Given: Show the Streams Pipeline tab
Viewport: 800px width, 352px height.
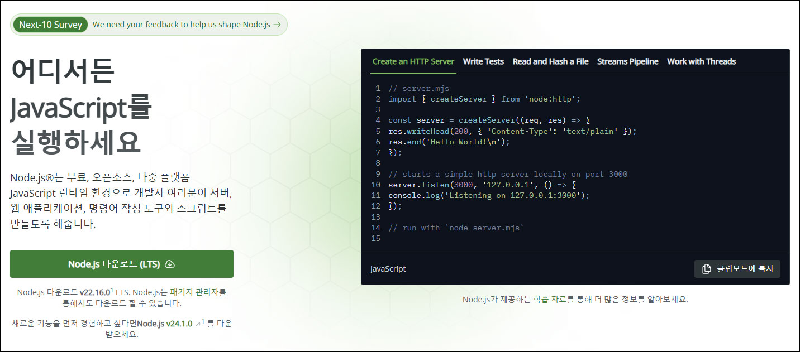Looking at the screenshot, I should click(x=627, y=61).
